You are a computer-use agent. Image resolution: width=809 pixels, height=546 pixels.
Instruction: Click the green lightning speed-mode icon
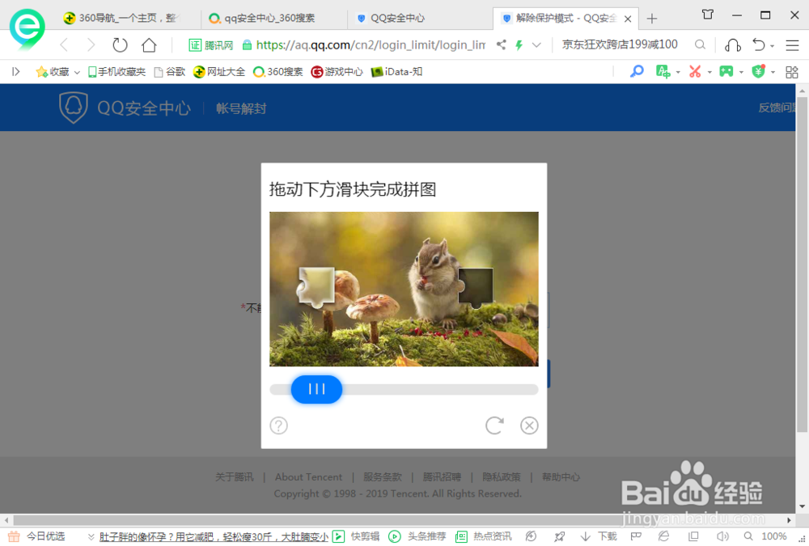(519, 45)
